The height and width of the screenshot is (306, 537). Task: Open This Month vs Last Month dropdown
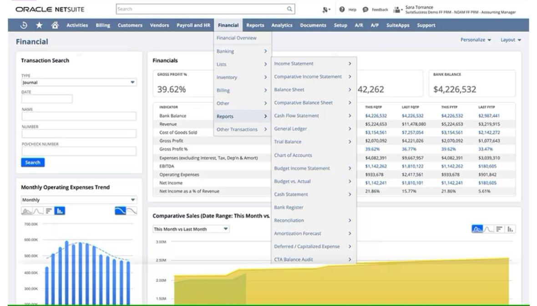[x=191, y=229]
